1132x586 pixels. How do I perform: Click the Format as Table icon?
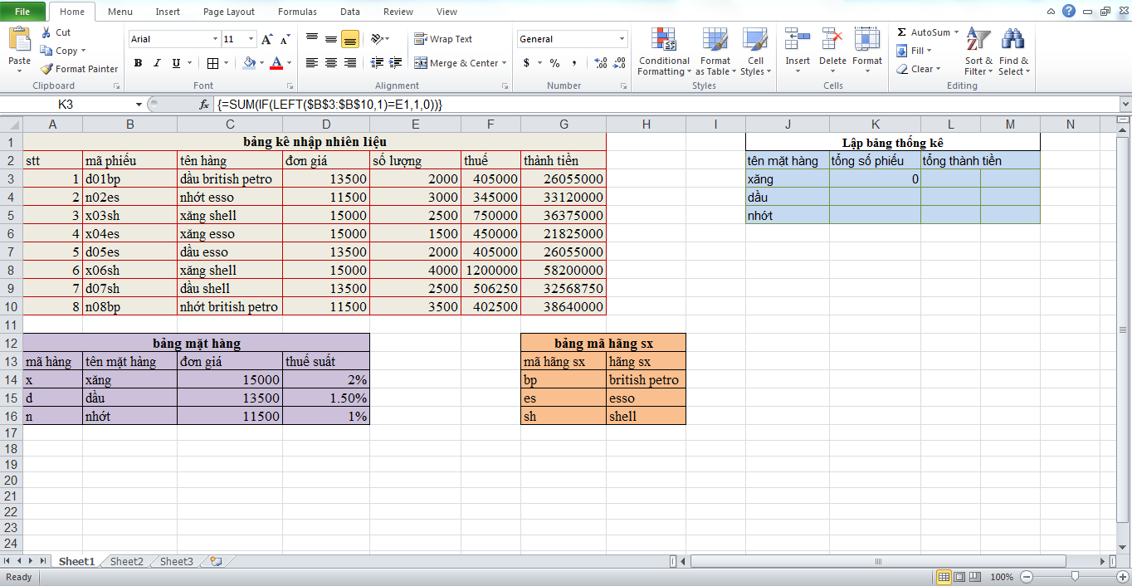click(x=715, y=40)
